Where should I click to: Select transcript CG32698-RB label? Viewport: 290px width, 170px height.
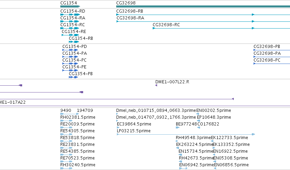[129, 11]
